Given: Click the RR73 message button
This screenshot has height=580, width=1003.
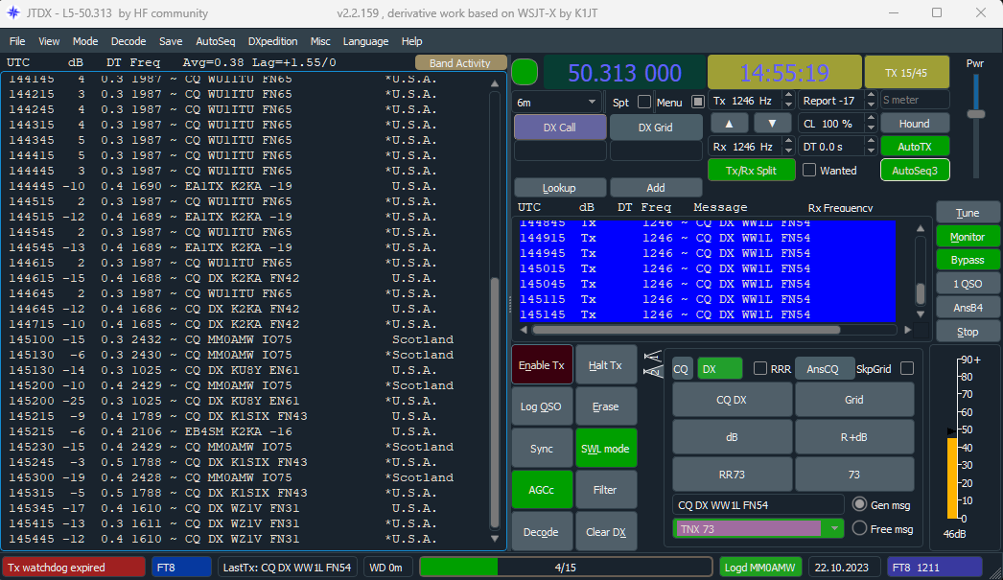Looking at the screenshot, I should tap(732, 475).
